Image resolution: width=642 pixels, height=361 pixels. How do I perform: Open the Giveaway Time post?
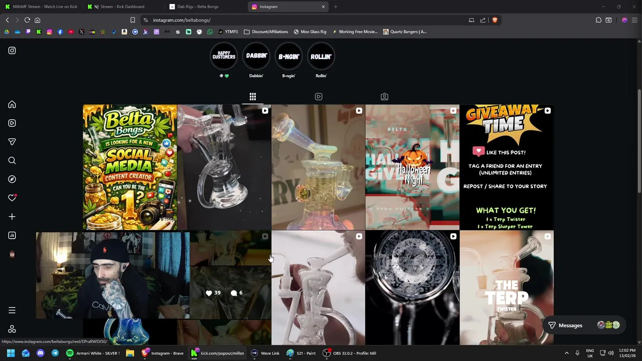click(x=507, y=167)
